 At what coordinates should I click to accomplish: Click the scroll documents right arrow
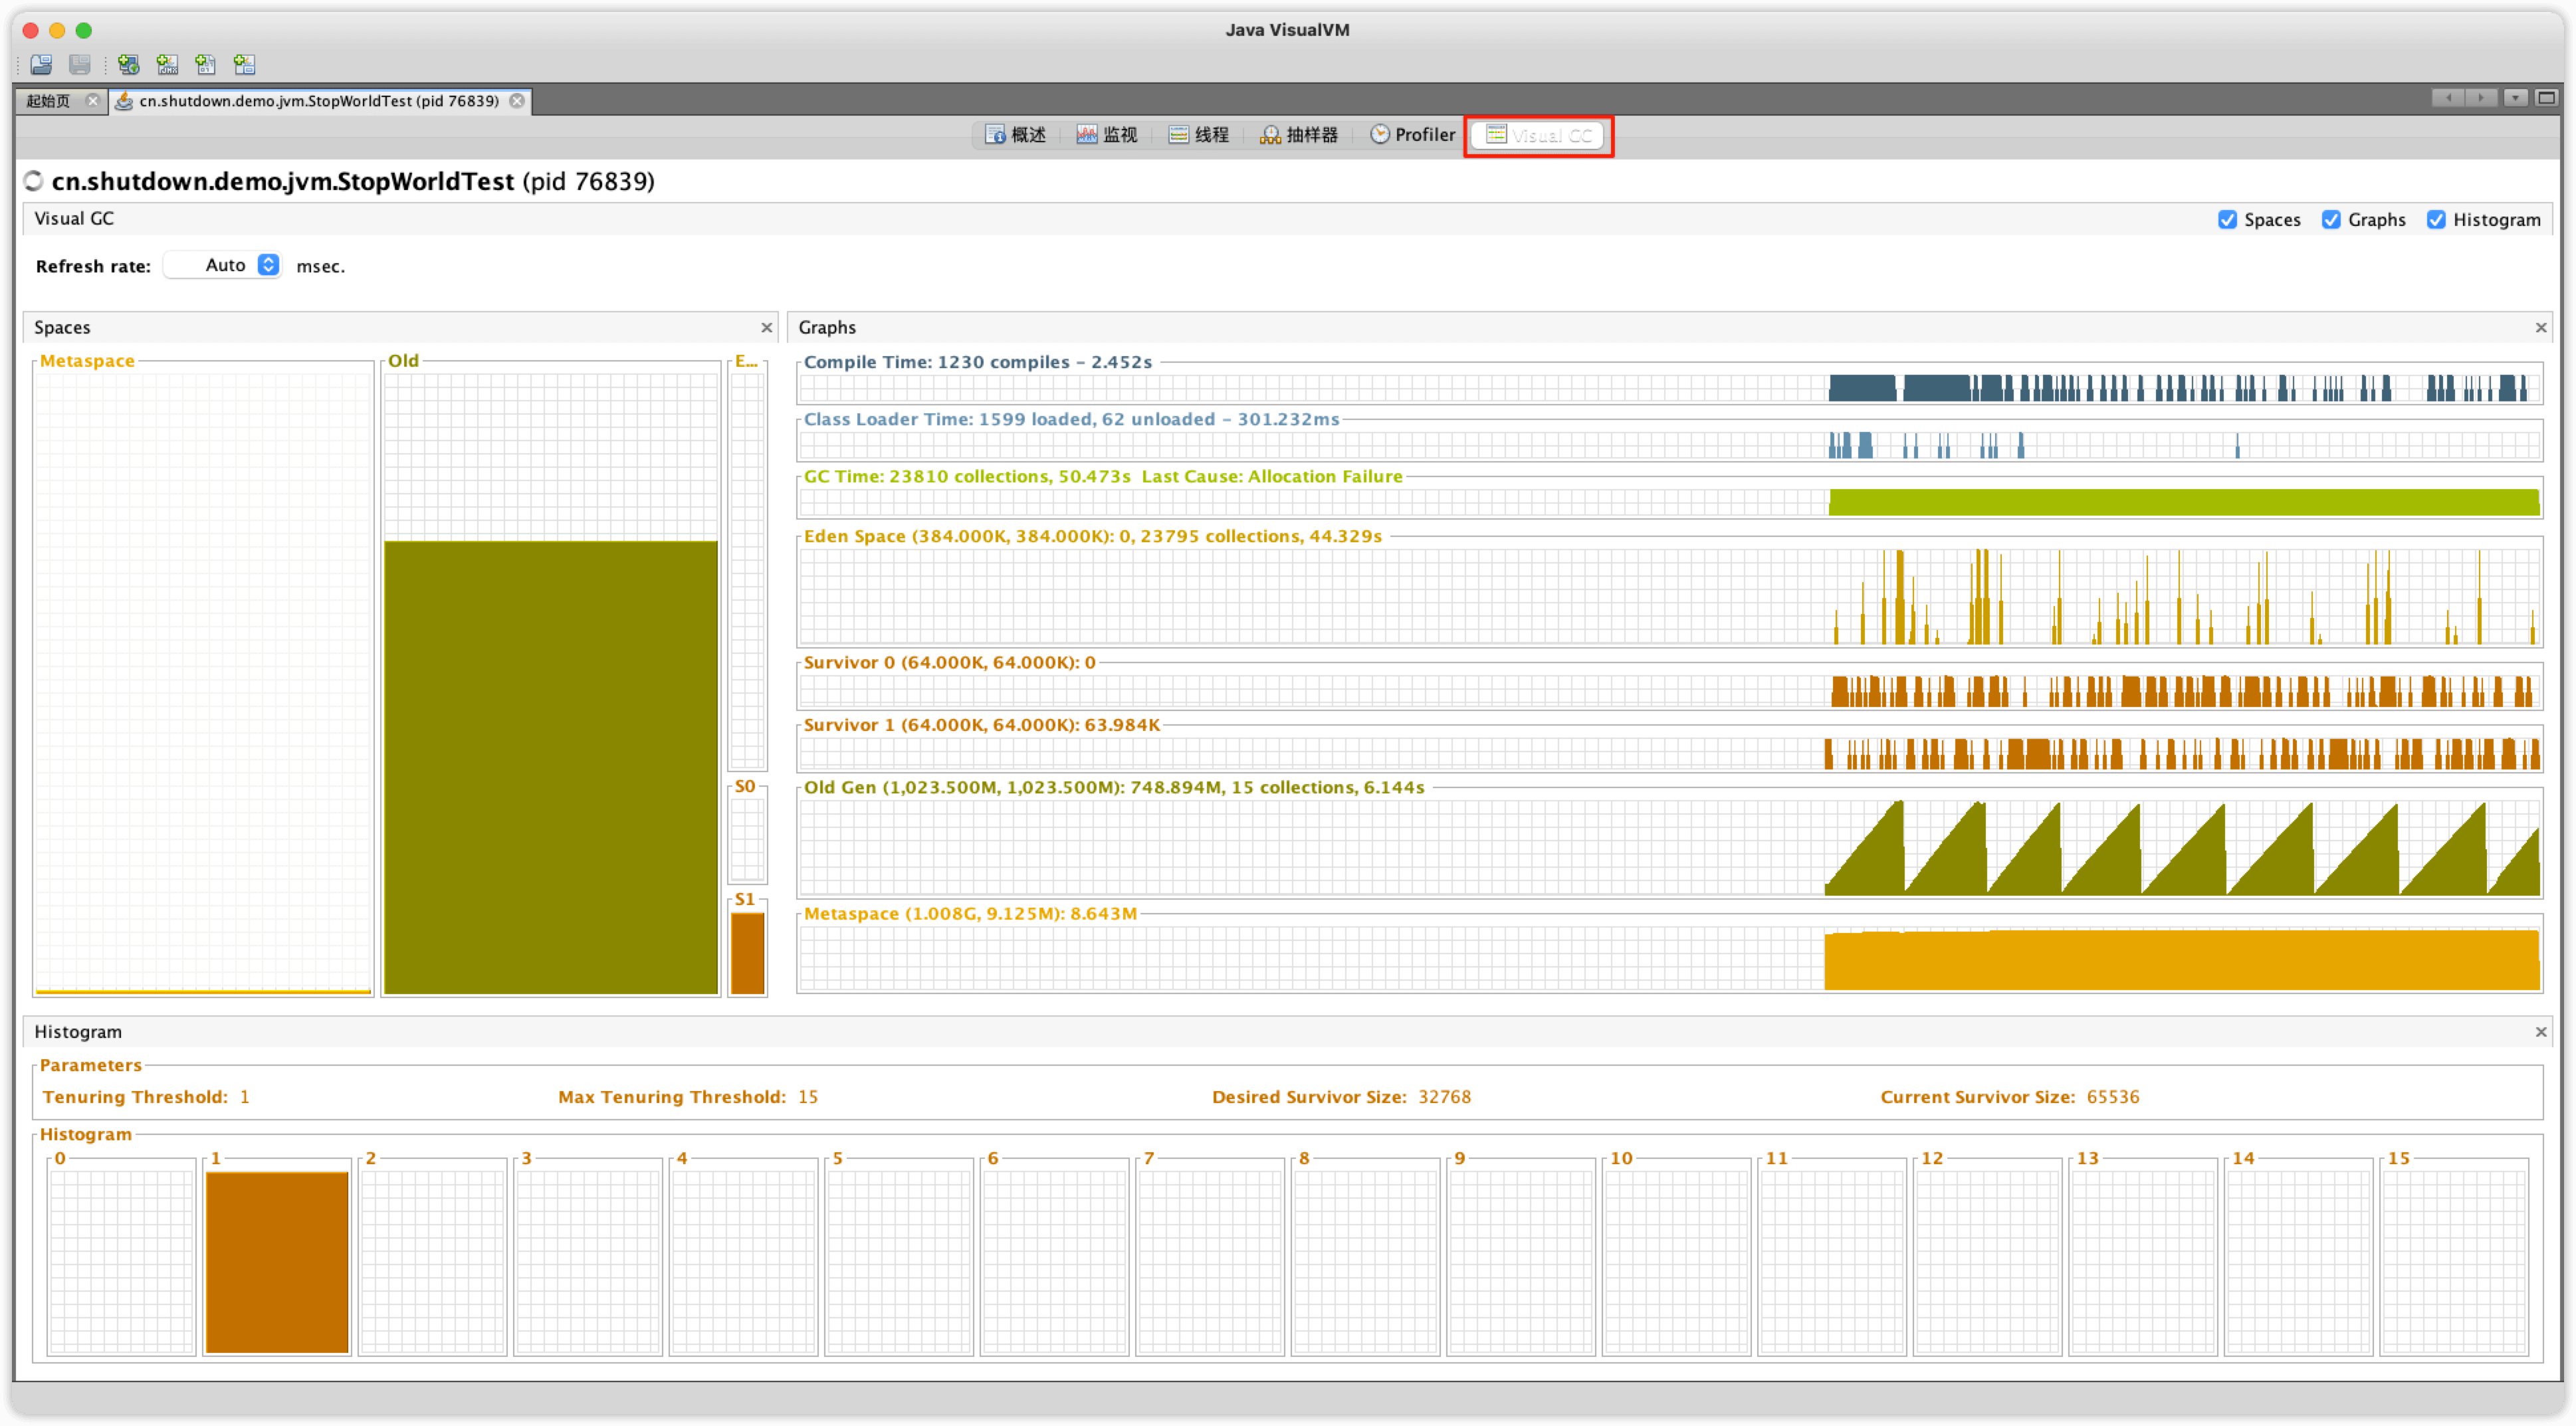[2481, 98]
